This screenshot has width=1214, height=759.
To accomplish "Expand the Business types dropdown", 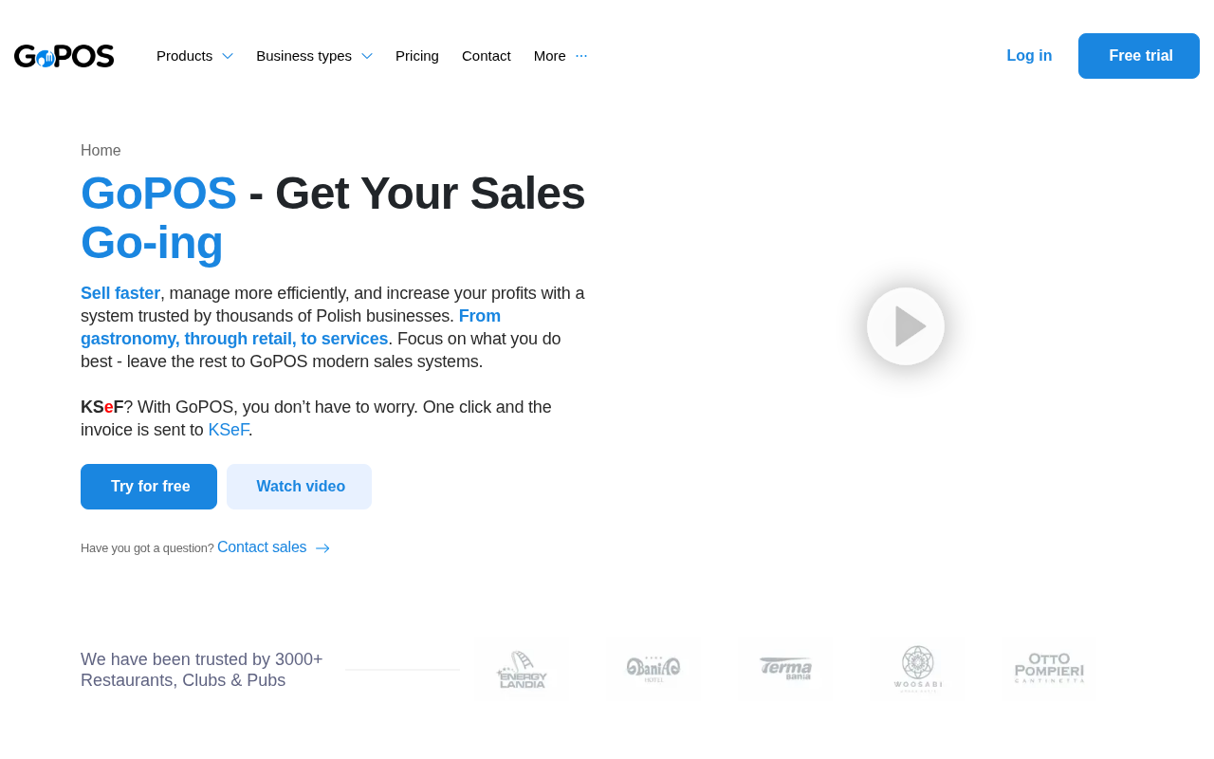I will [x=314, y=56].
